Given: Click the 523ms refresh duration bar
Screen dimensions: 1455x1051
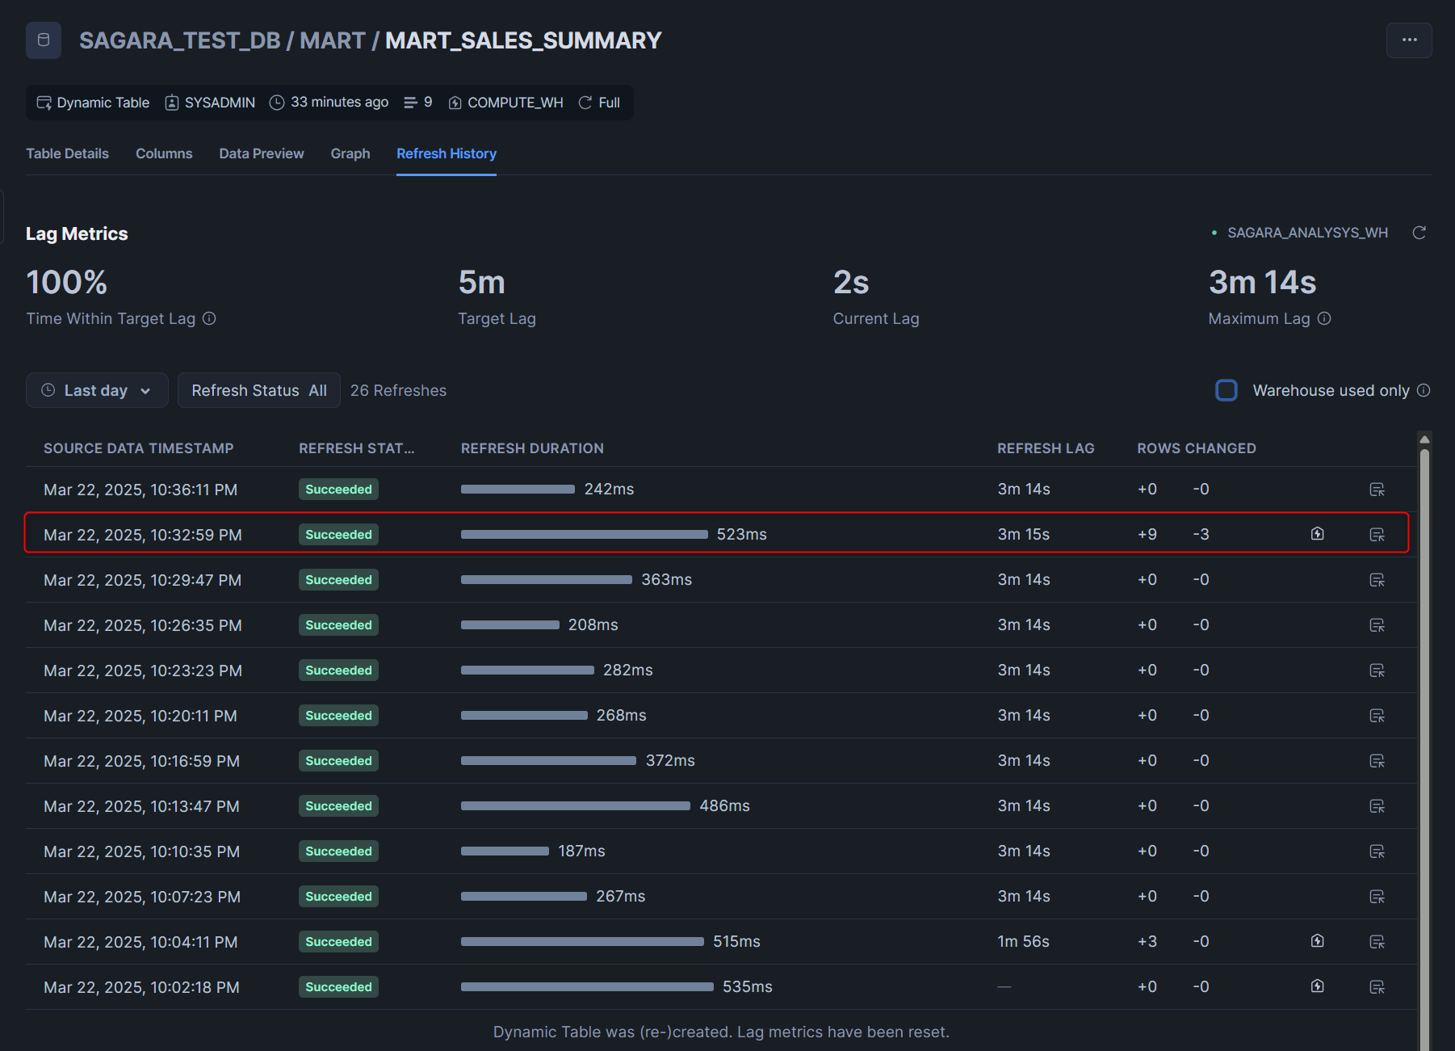Looking at the screenshot, I should point(584,535).
